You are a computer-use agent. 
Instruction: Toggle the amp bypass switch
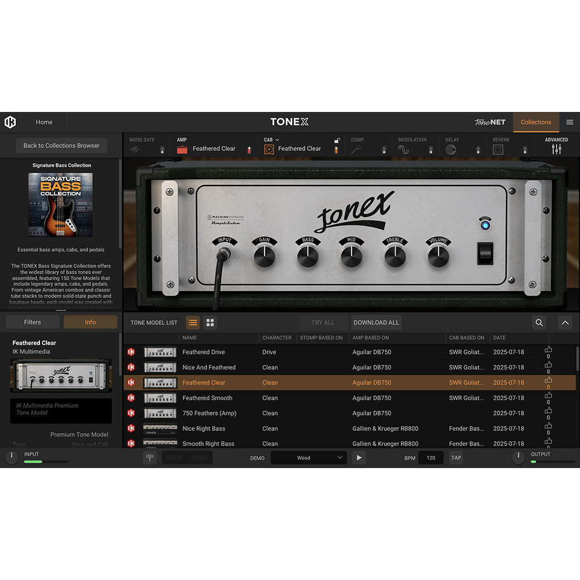[249, 150]
